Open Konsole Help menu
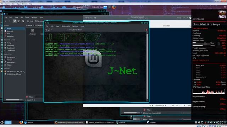 [82, 26]
